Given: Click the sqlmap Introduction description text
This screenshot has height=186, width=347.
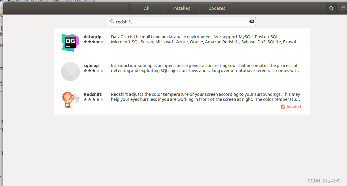Looking at the screenshot, I should [206, 68].
